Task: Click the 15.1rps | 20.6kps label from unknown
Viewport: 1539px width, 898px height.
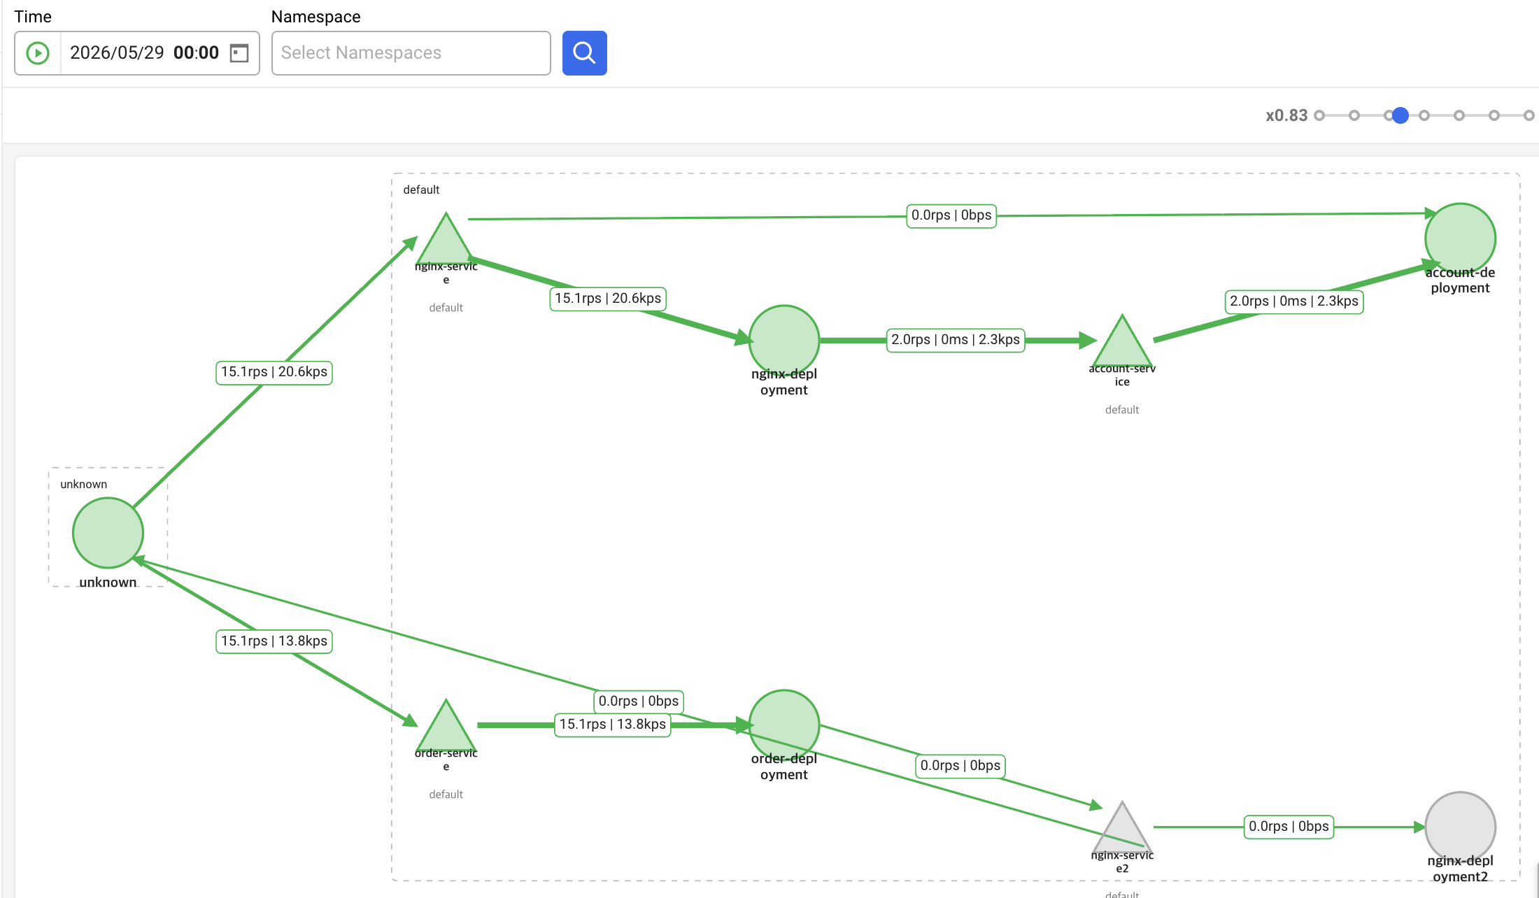Action: point(274,372)
